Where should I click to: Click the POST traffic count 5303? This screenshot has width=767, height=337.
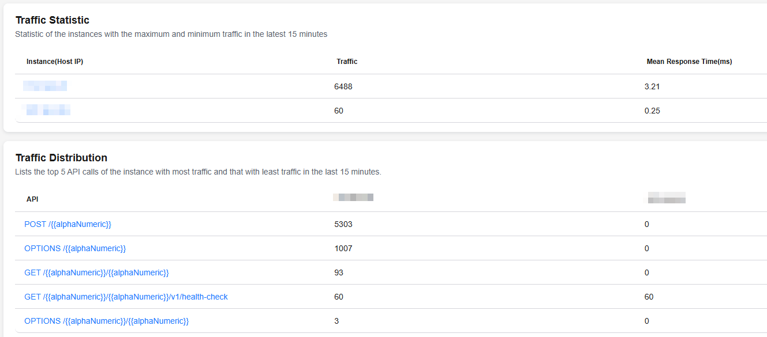point(343,224)
